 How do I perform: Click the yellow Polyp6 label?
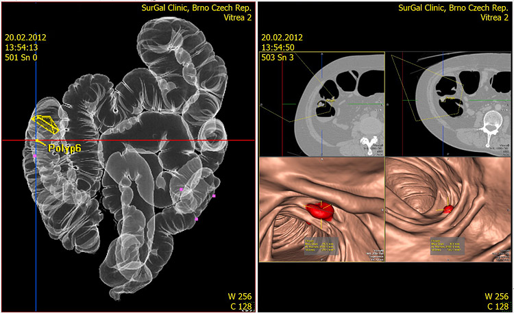[70, 147]
